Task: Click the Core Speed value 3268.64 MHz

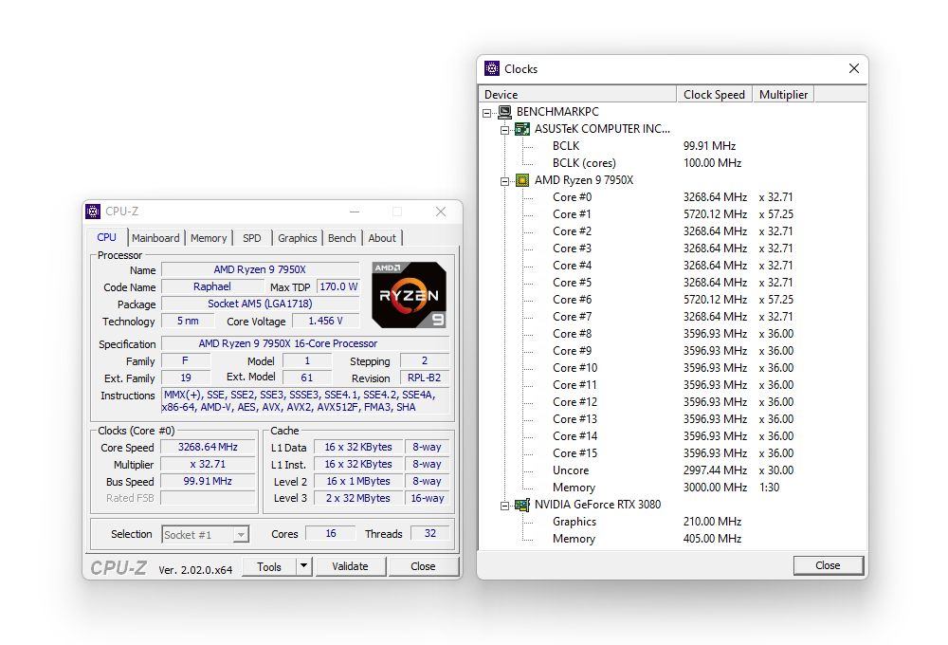Action: pyautogui.click(x=208, y=447)
